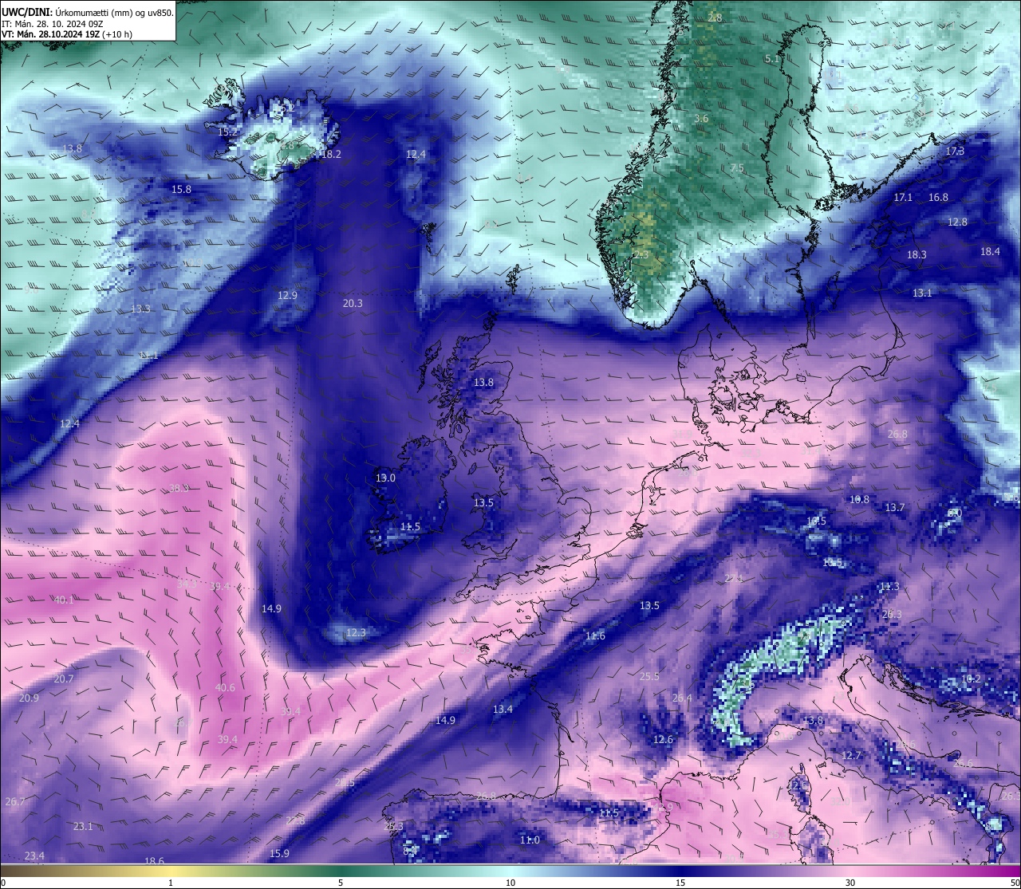Click the 22.1 value over Germany
1021x889 pixels.
click(x=734, y=577)
